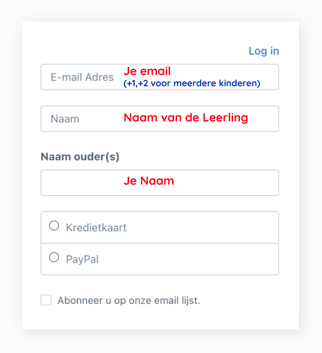Click the 'E-mail Adres' placeholder text
The width and height of the screenshot is (322, 353).
82,77
